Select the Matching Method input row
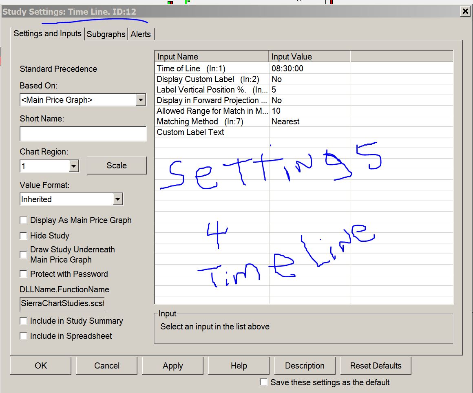473x393 pixels. click(x=304, y=121)
